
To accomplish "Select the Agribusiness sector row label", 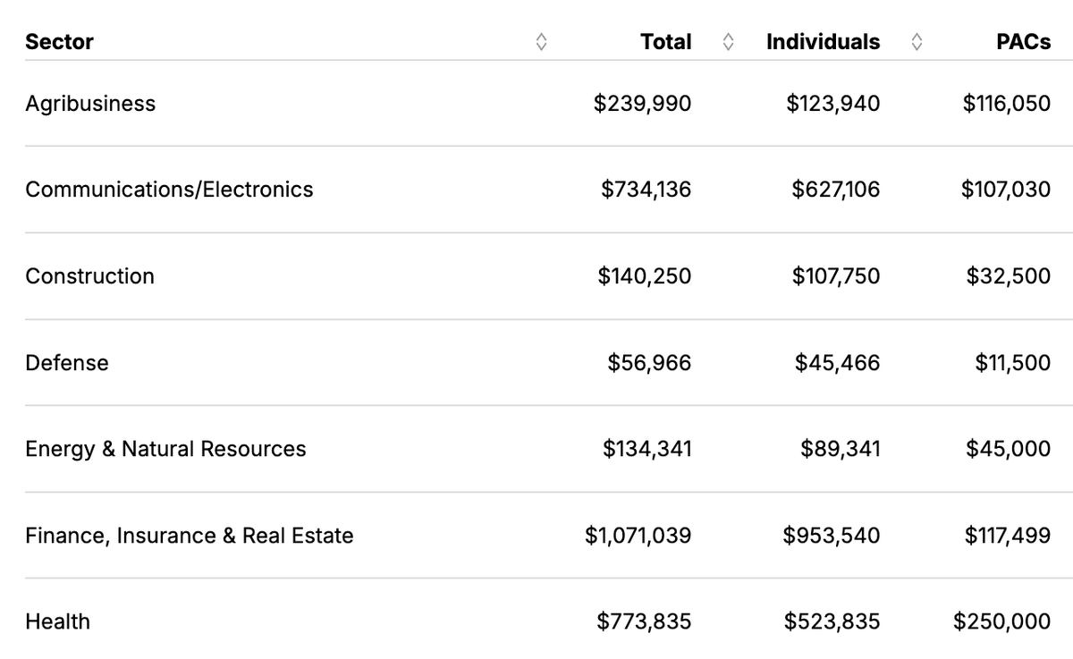I will pyautogui.click(x=90, y=104).
